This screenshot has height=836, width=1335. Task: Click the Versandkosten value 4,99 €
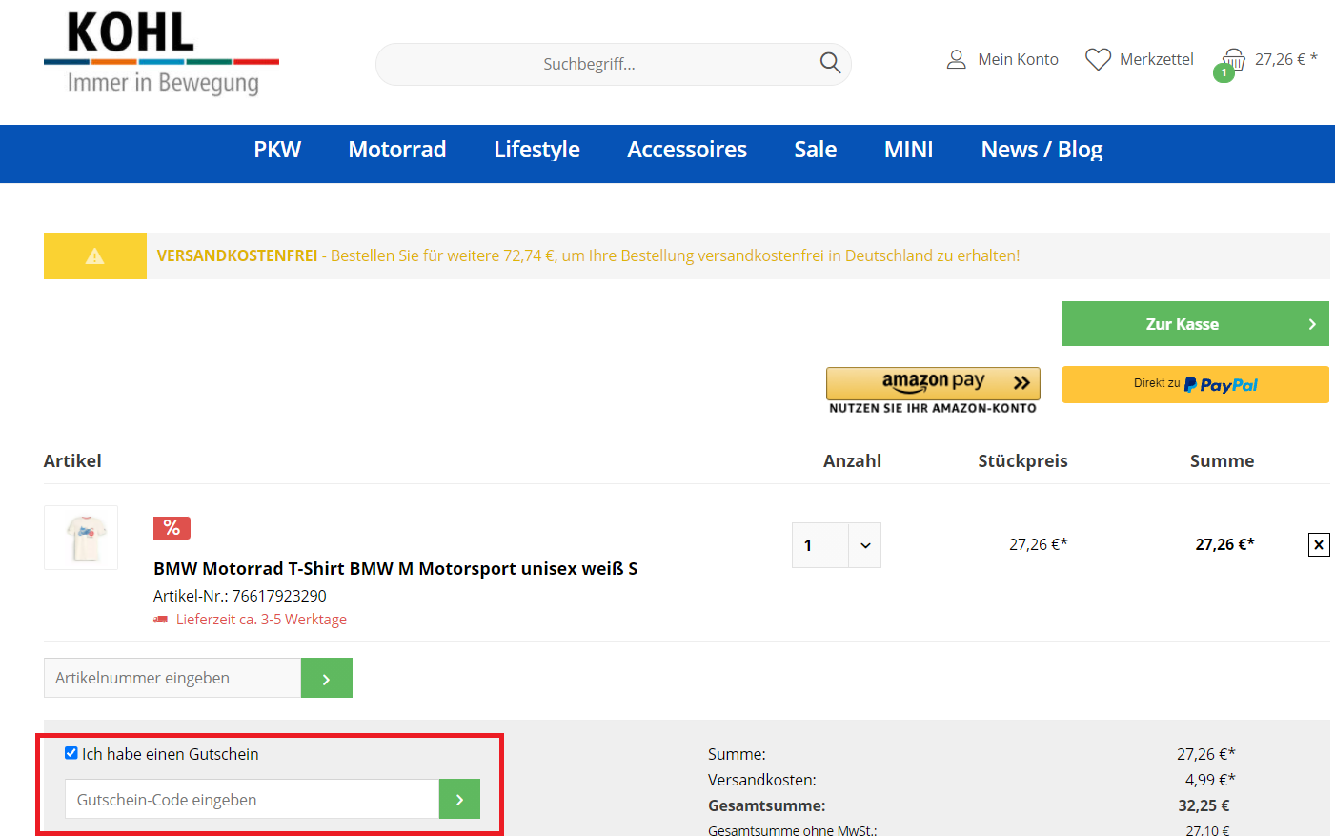1210,780
